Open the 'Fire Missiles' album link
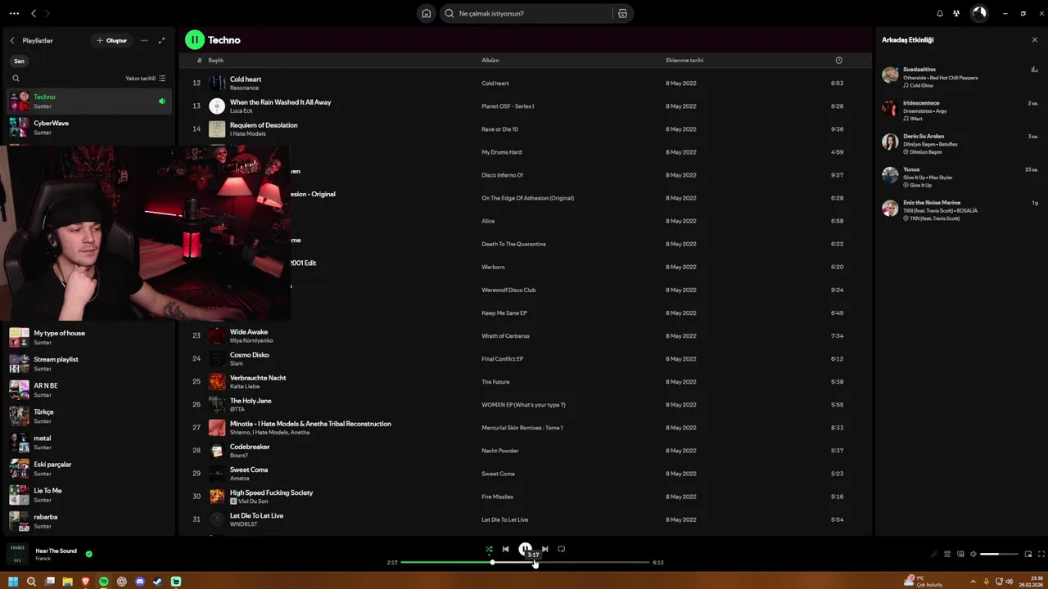The height and width of the screenshot is (589, 1048). point(497,497)
